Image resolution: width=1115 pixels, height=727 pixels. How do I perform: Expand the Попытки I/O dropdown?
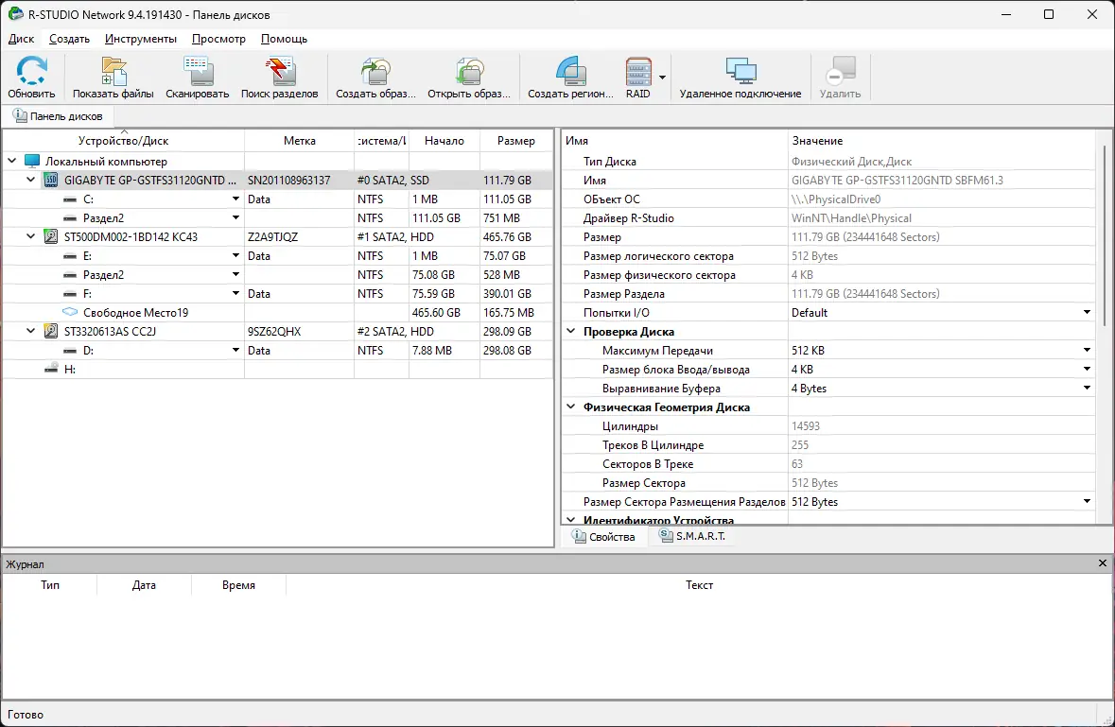(1084, 312)
